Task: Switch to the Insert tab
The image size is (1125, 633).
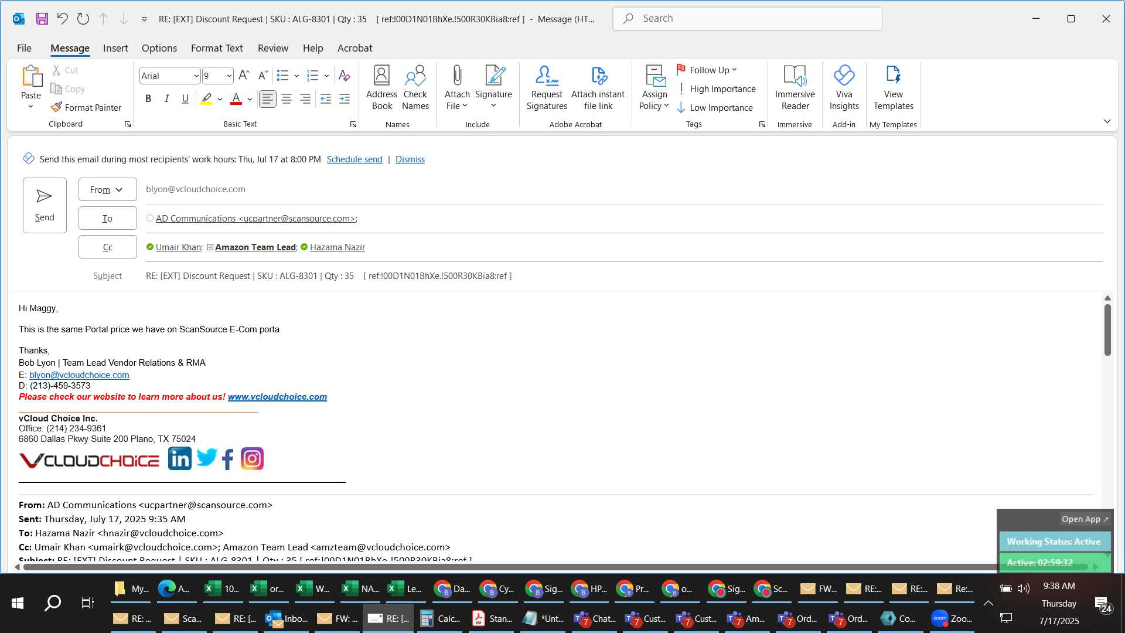Action: 115,48
